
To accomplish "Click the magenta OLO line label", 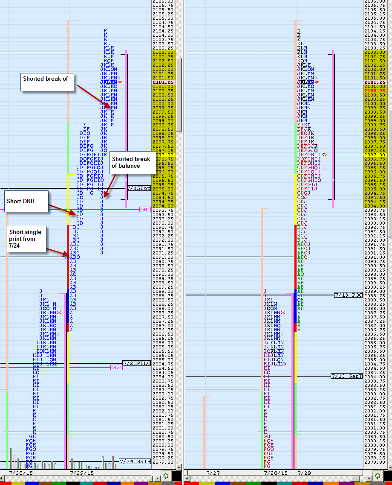I will pos(116,368).
